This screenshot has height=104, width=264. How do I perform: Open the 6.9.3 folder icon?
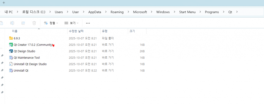coord(11,38)
